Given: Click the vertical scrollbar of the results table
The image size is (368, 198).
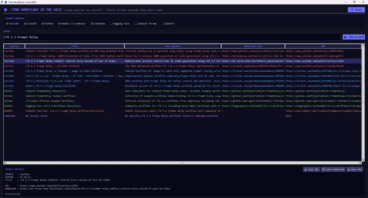Looking at the screenshot, I should pyautogui.click(x=363, y=102).
